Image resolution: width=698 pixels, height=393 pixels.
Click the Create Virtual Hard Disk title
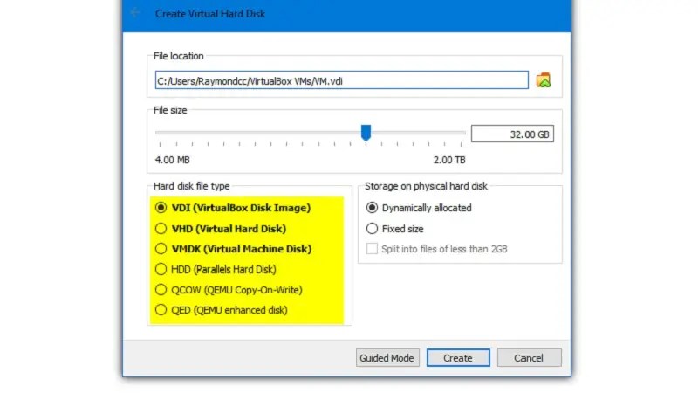pos(210,14)
